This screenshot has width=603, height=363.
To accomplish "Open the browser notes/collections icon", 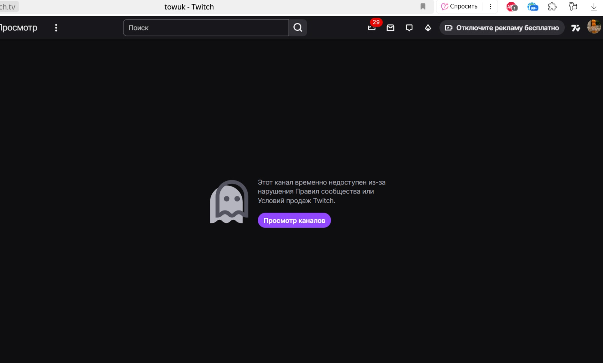I will (x=573, y=6).
